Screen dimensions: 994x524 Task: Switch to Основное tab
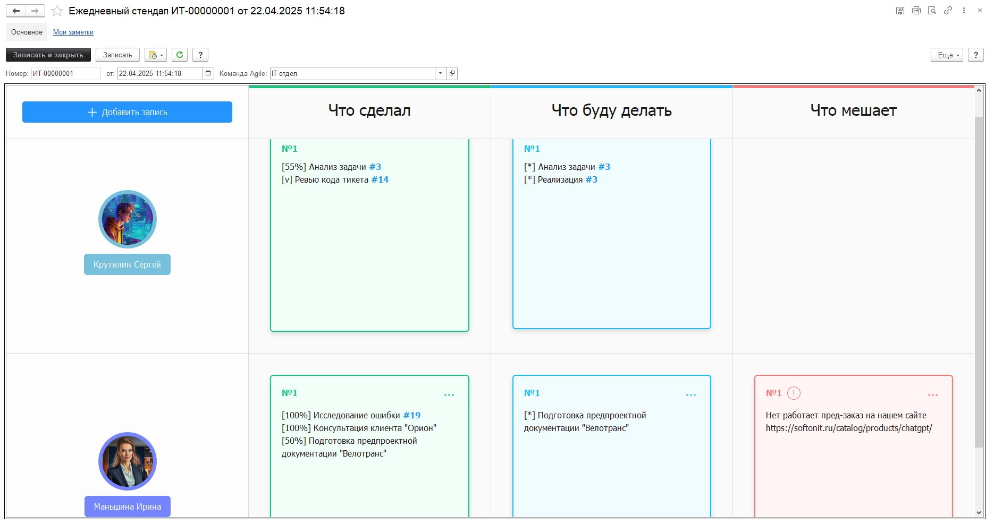(27, 32)
